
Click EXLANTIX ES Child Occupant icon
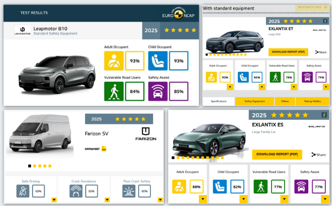click(x=220, y=186)
